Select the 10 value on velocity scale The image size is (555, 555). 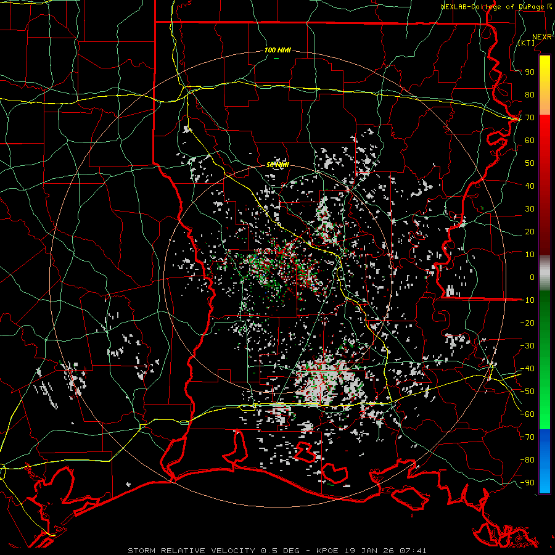pyautogui.click(x=530, y=255)
